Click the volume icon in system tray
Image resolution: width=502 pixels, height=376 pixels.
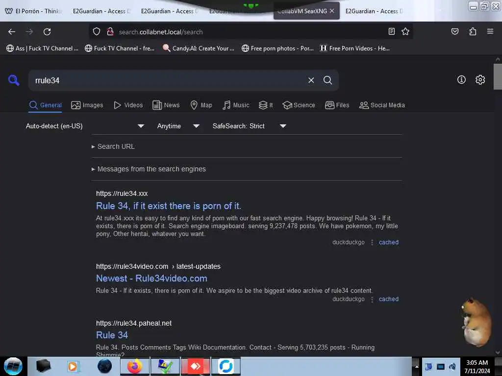452,367
